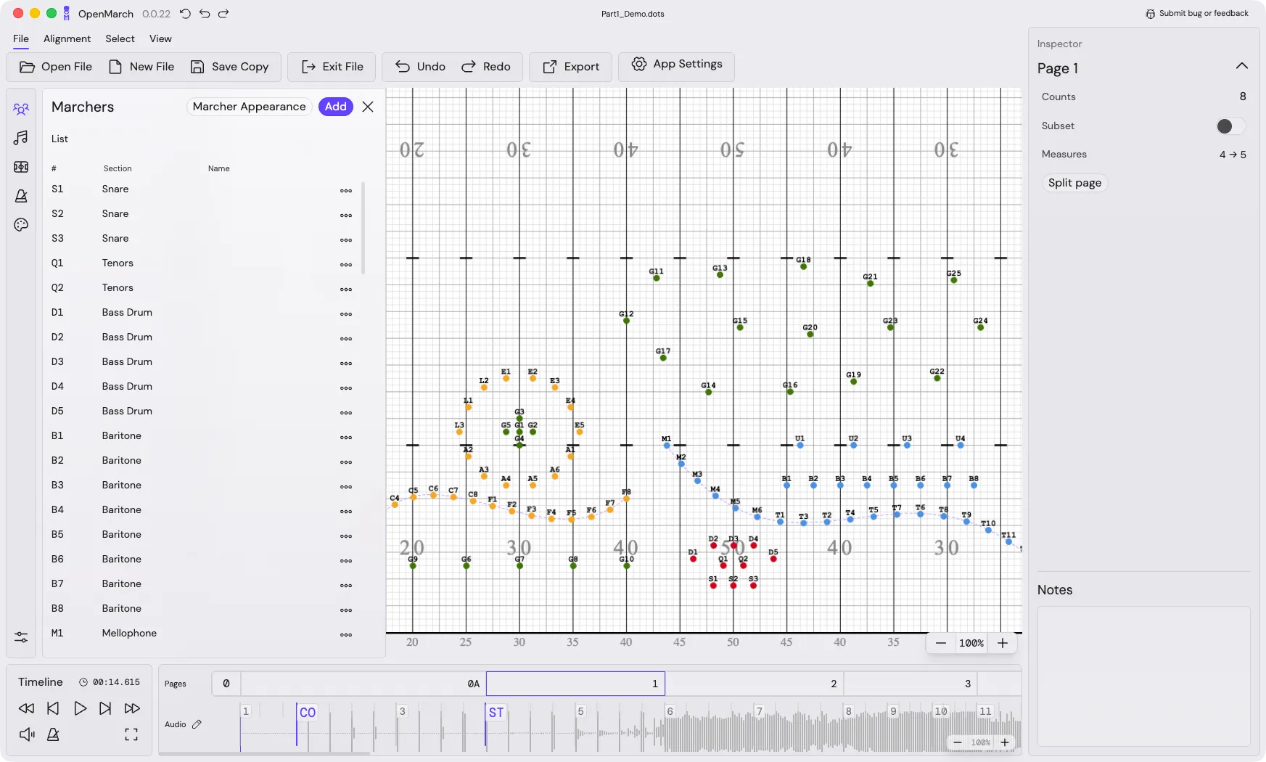1266x762 pixels.
Task: Open options menu for marcher Q1
Action: (x=346, y=265)
